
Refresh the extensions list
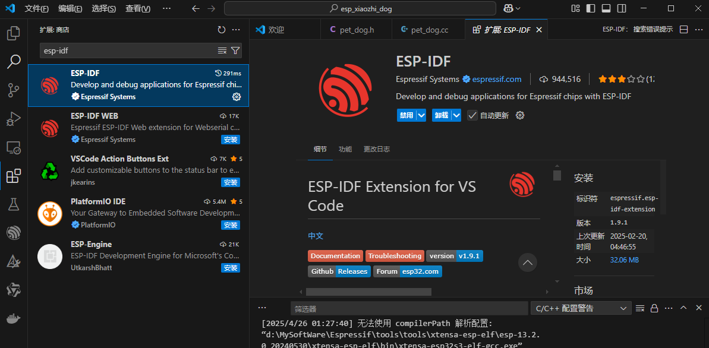(x=221, y=30)
